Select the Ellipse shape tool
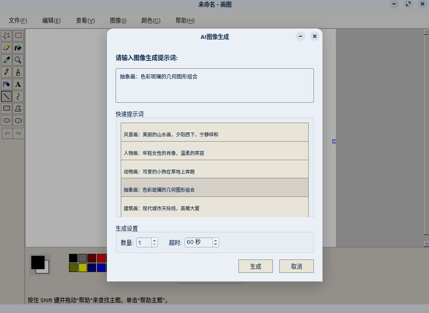429x313 pixels. coord(6,120)
